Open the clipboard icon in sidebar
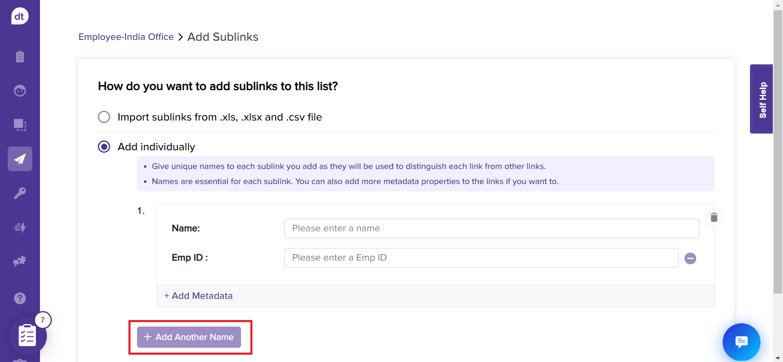This screenshot has width=783, height=362. 20,56
